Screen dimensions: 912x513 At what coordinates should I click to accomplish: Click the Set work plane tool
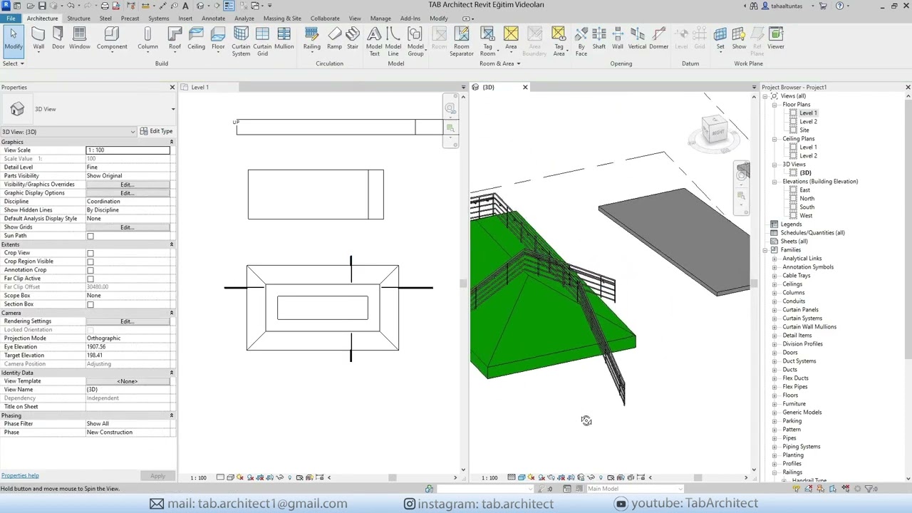(720, 38)
